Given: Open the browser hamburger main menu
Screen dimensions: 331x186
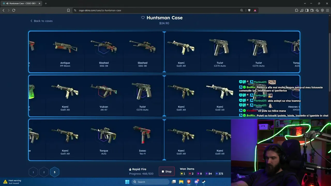Looking at the screenshot, I should point(327,10).
